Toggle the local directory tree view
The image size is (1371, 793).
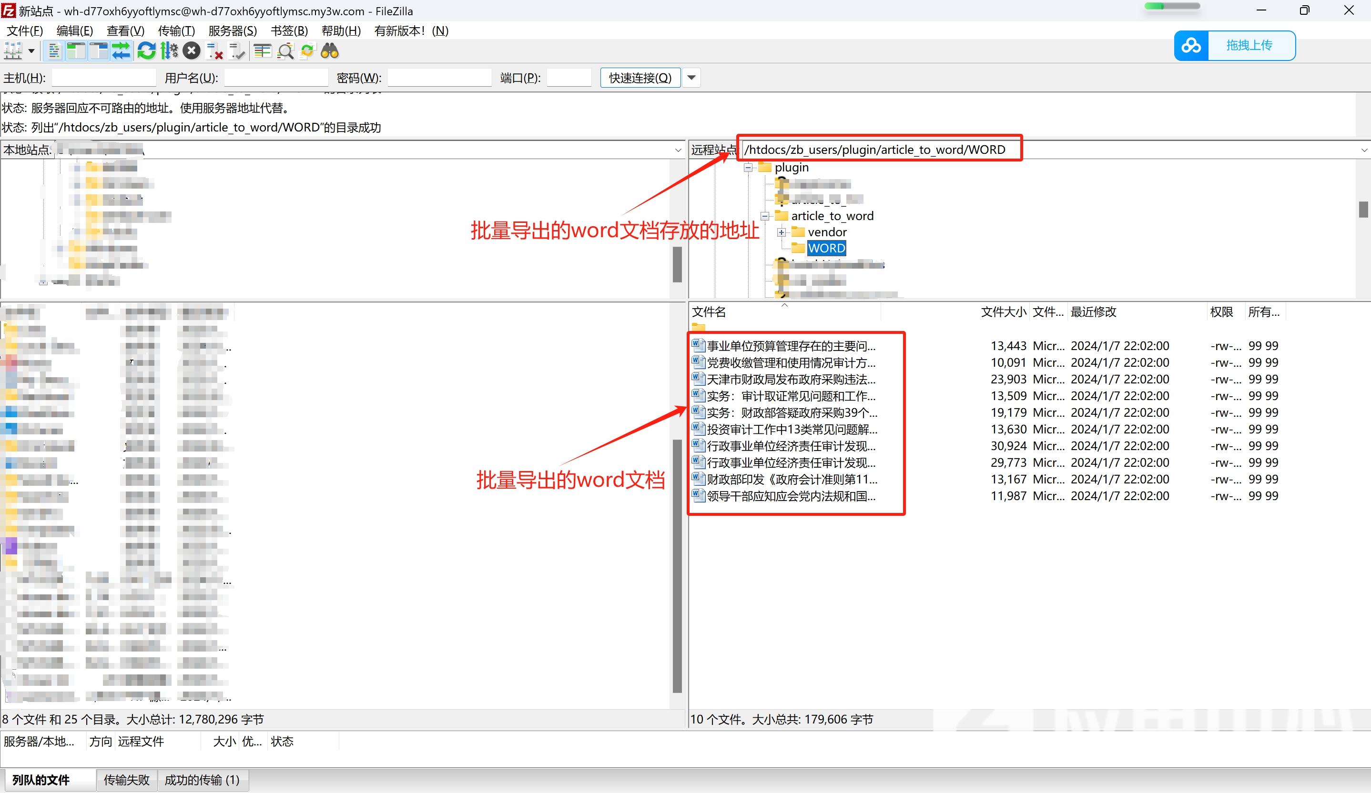(76, 51)
